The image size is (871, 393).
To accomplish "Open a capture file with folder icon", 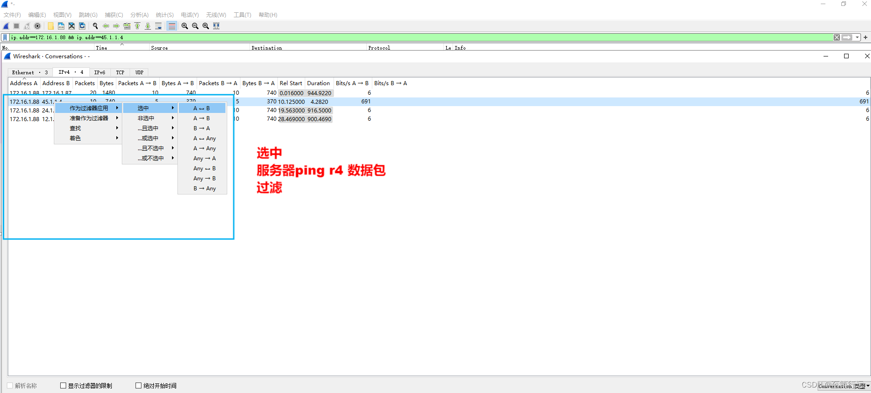I will (51, 26).
